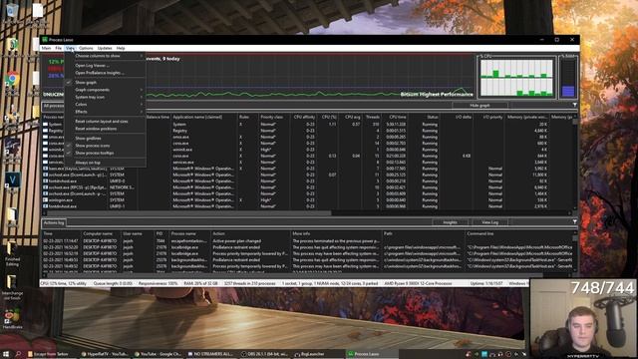The width and height of the screenshot is (638, 359).
Task: Expand the Effects submenu
Action: tap(106, 112)
